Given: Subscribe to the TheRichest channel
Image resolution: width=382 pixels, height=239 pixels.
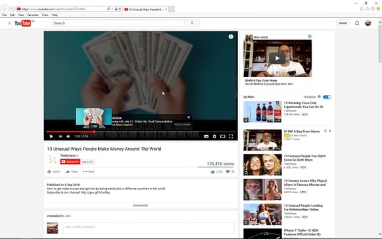Looking at the screenshot, I should (x=70, y=162).
